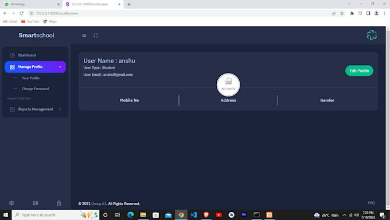Open the mail envelope icon in sidebar footer
Viewport: 390px width, 220px height.
[36, 203]
